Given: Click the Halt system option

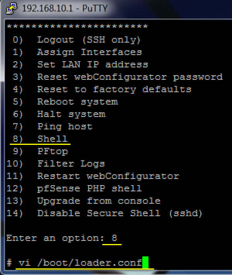Looking at the screenshot, I should 71,114.
